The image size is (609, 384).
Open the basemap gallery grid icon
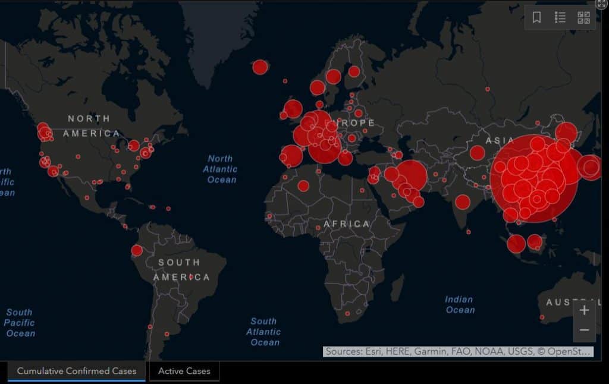click(584, 17)
